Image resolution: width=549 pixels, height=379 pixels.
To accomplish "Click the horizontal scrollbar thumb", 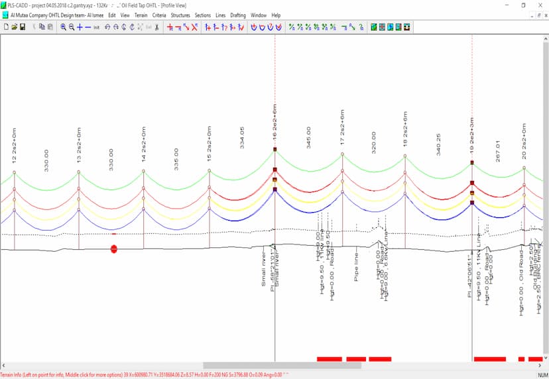I will click(x=282, y=365).
